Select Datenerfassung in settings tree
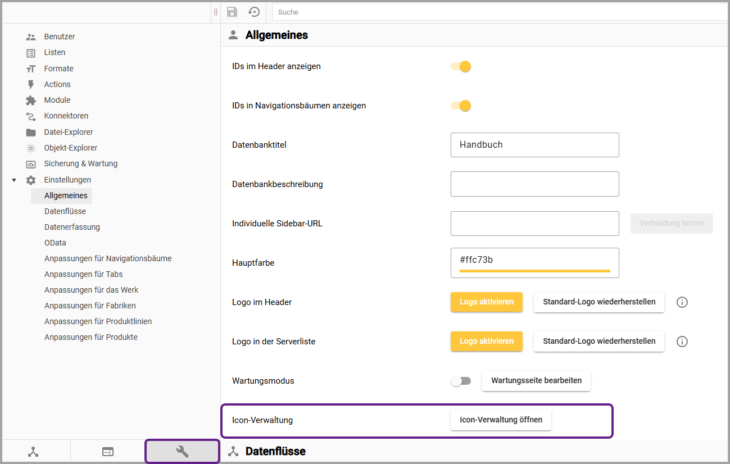This screenshot has height=464, width=730. 72,227
